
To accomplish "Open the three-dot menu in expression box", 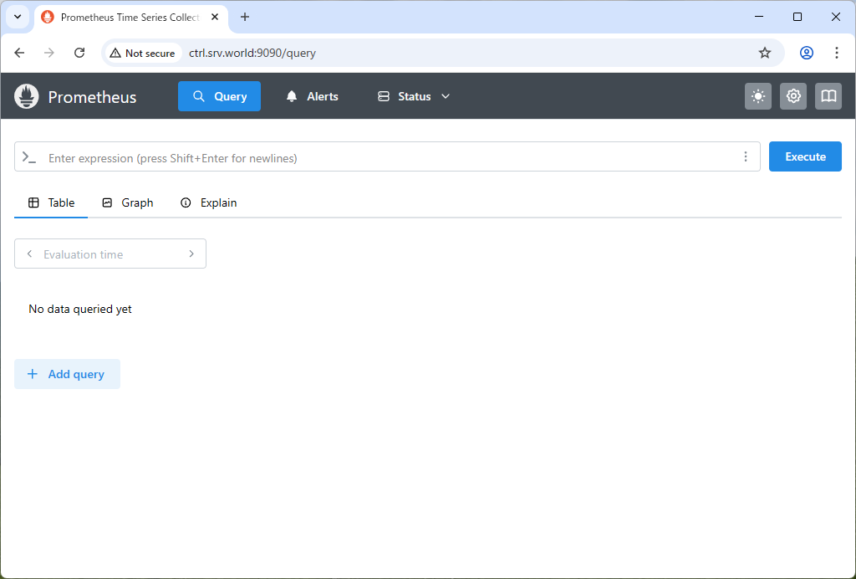I will pos(745,156).
